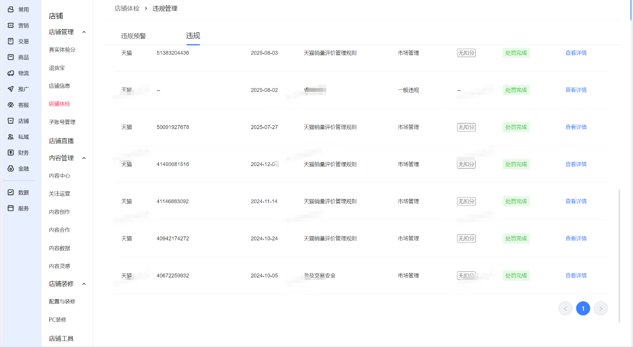The image size is (633, 347).
Task: Select the 营销 marketing icon
Action: [x=11, y=25]
